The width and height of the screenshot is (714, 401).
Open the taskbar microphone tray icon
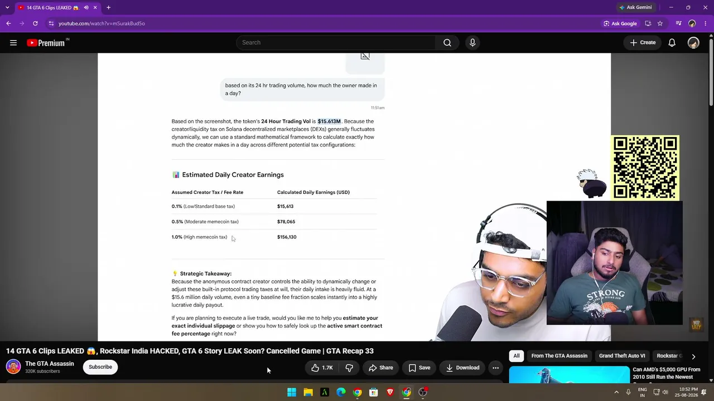pos(628,392)
